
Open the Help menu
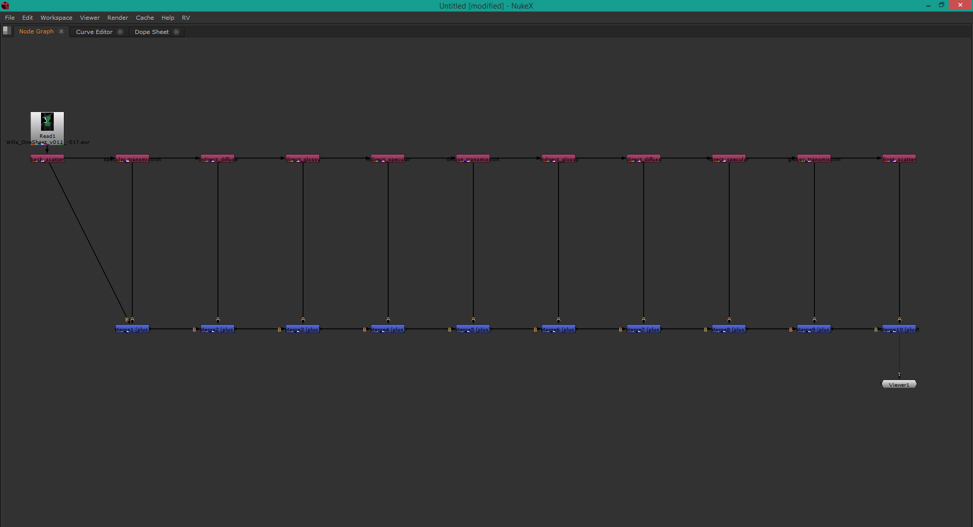pyautogui.click(x=168, y=18)
